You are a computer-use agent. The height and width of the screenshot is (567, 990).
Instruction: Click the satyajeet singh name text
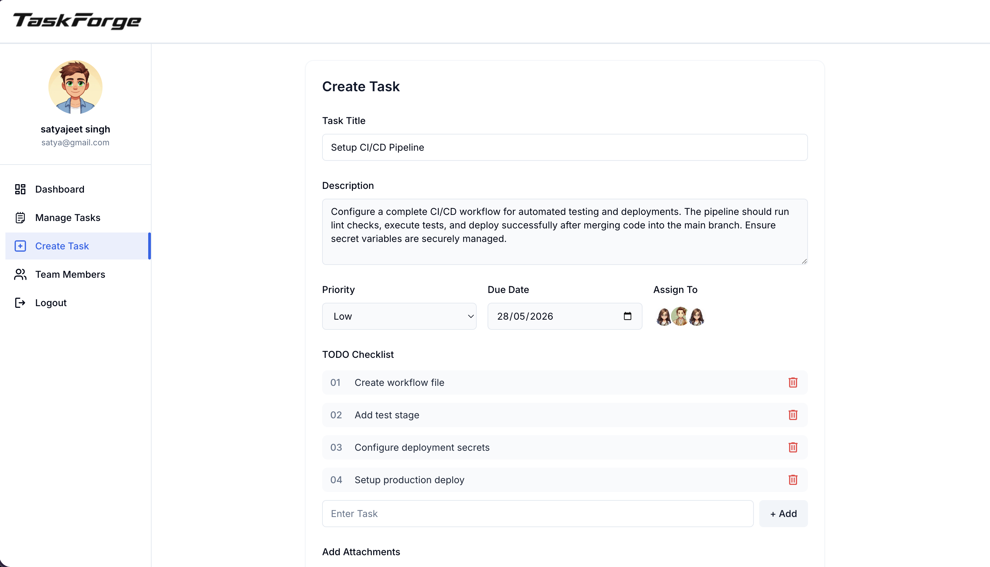click(75, 129)
